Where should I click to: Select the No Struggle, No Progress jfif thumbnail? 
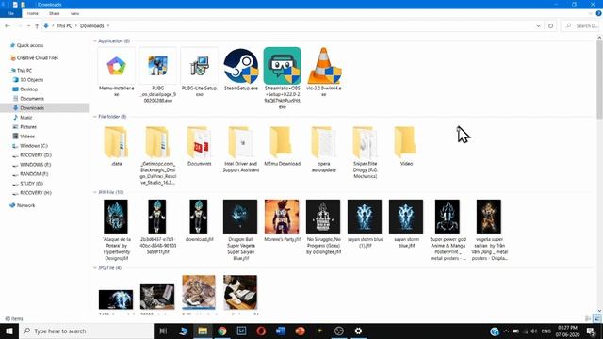[323, 217]
